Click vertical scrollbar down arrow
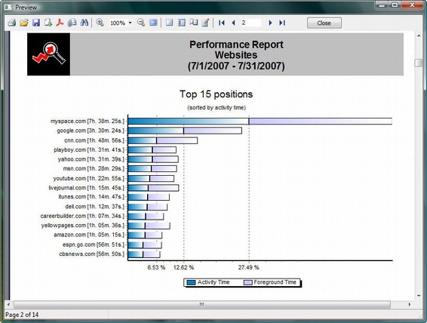The height and width of the screenshot is (323, 427). [419, 296]
